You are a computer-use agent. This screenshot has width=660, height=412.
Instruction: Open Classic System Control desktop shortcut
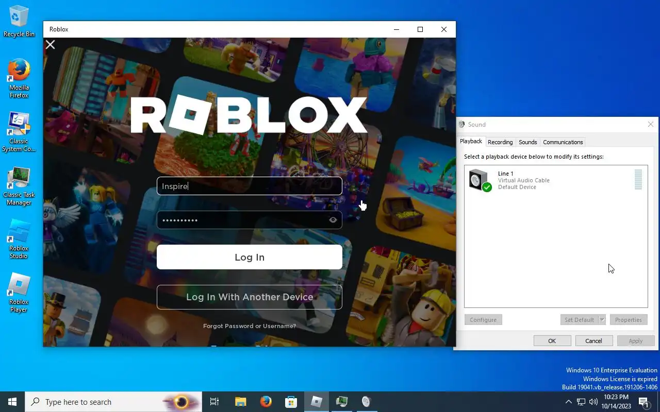pyautogui.click(x=19, y=132)
